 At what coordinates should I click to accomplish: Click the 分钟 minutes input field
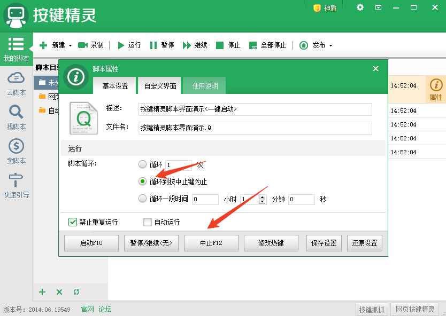[249, 199]
